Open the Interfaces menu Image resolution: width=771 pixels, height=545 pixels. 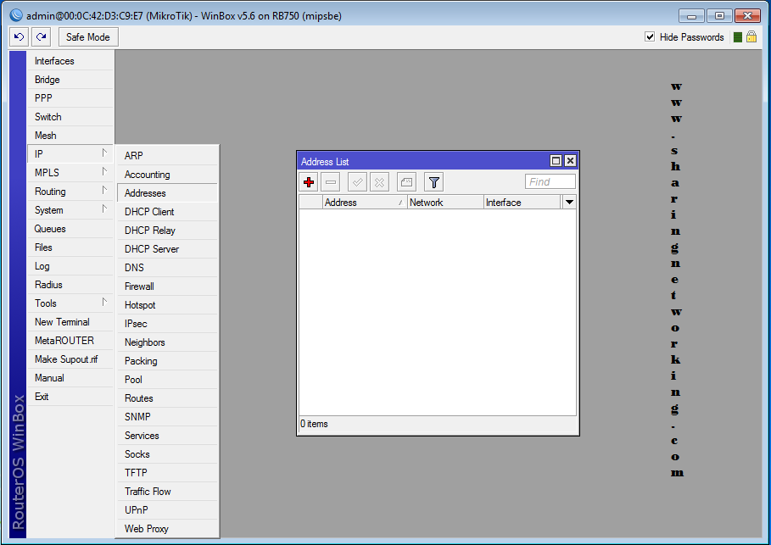point(70,61)
